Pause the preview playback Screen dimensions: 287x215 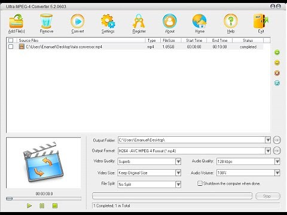pyautogui.click(x=42, y=205)
